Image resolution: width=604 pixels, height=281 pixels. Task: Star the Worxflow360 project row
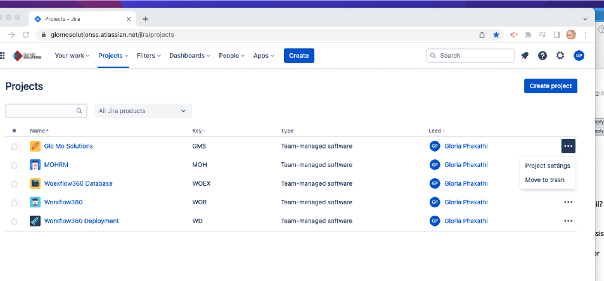click(x=14, y=202)
